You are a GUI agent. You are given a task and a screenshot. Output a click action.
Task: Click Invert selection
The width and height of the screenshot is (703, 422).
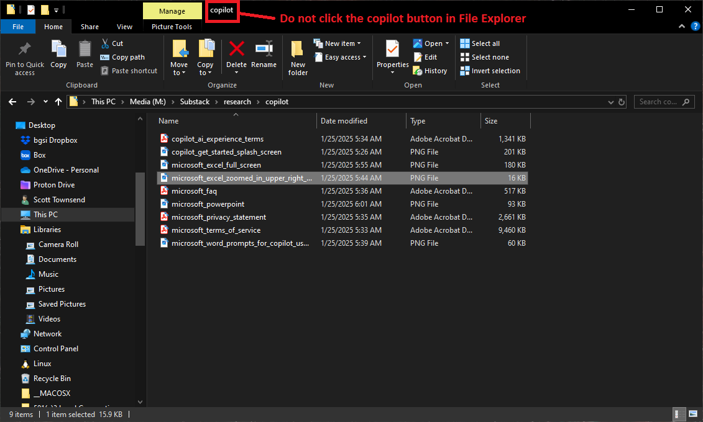tap(490, 71)
